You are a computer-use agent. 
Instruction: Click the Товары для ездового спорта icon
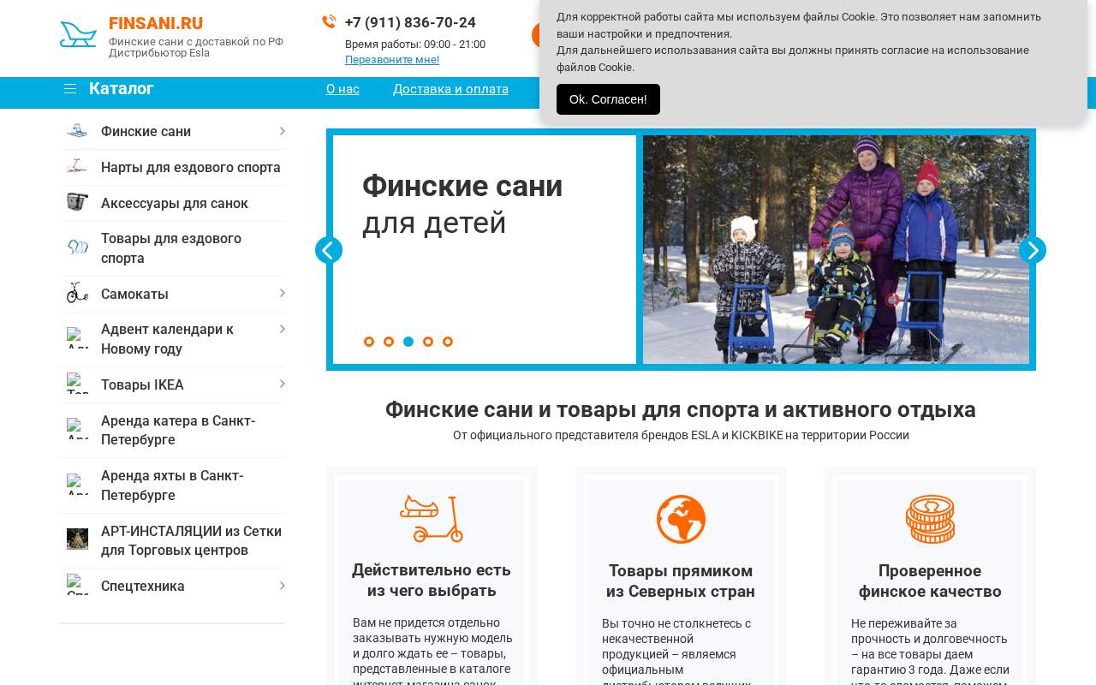(x=77, y=248)
